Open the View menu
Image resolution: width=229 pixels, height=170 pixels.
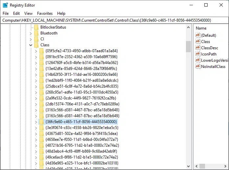point(28,13)
